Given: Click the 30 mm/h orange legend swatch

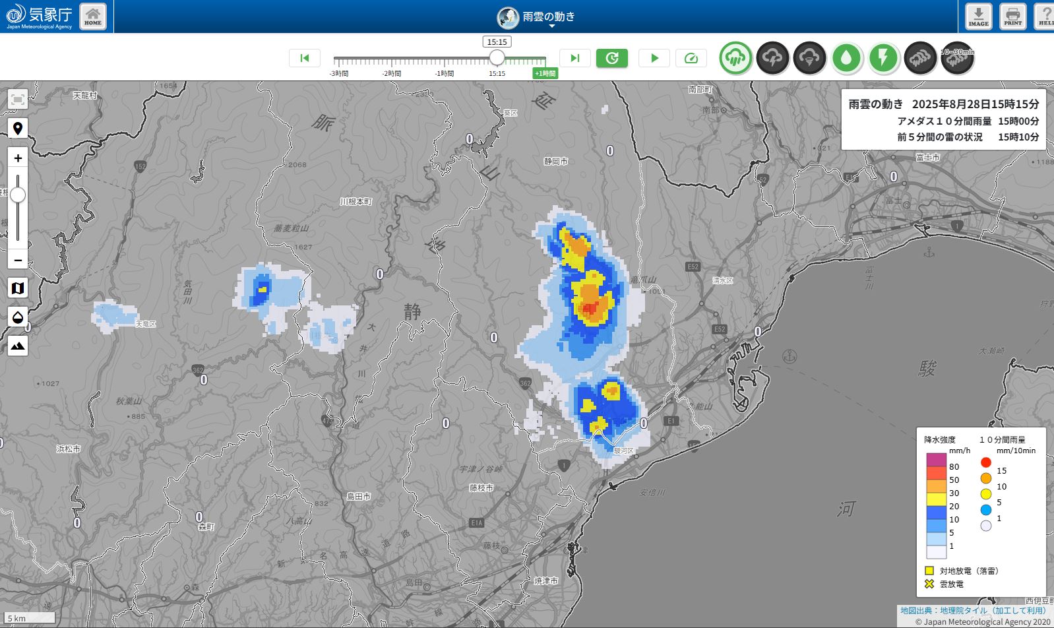Looking at the screenshot, I should pyautogui.click(x=937, y=486).
